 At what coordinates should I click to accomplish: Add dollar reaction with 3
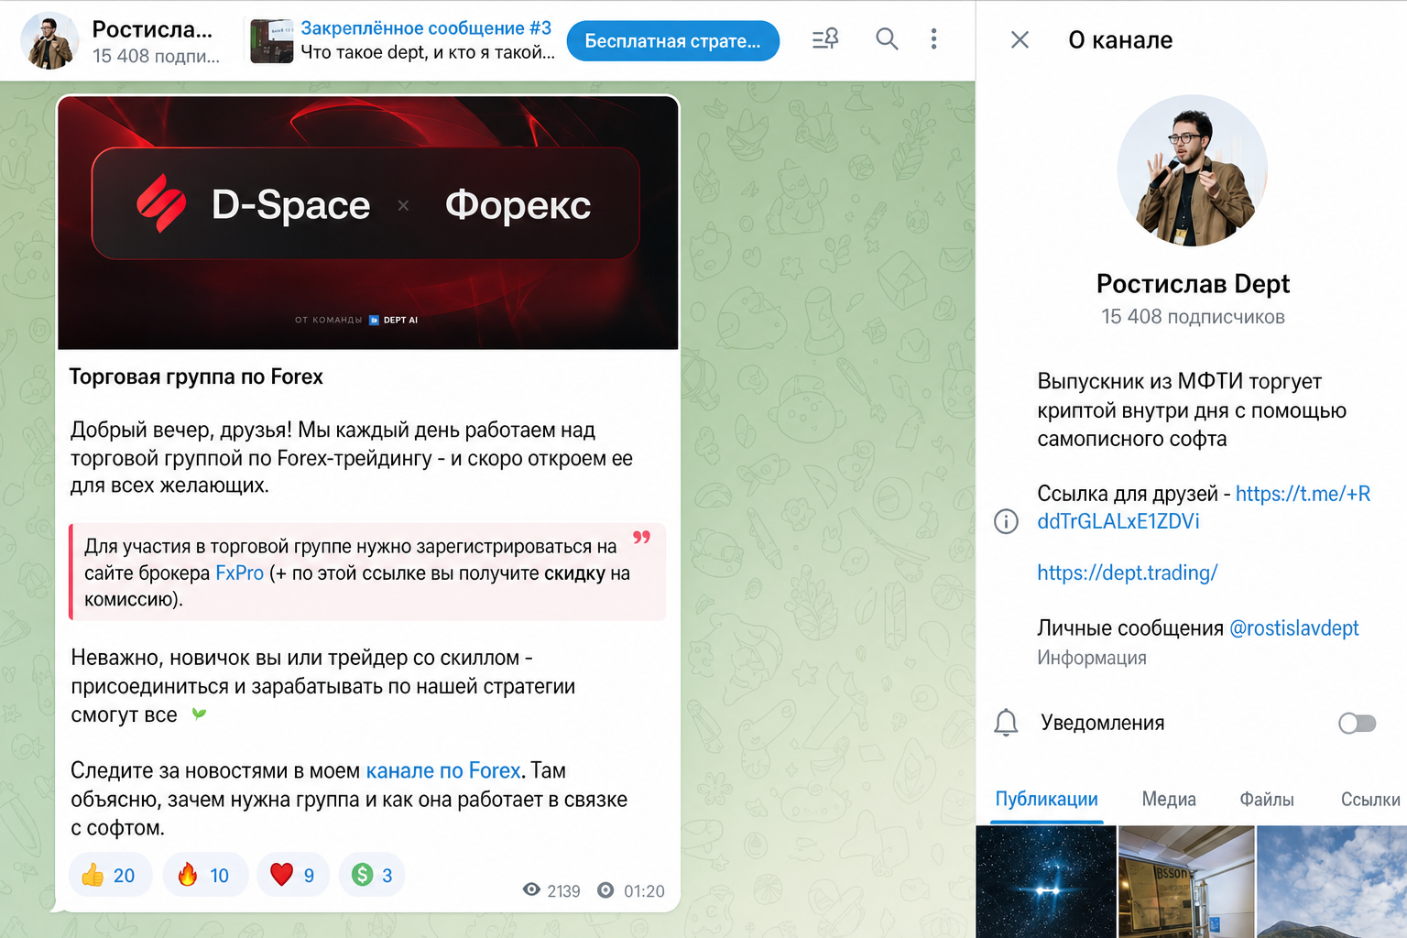coord(372,875)
